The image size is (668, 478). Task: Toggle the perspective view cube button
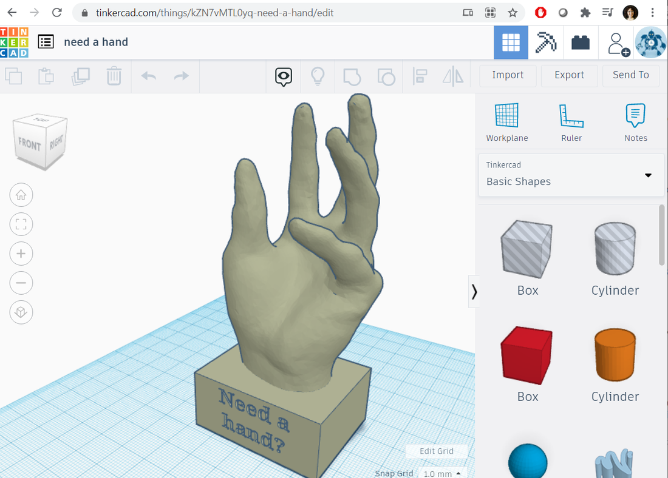(x=21, y=312)
